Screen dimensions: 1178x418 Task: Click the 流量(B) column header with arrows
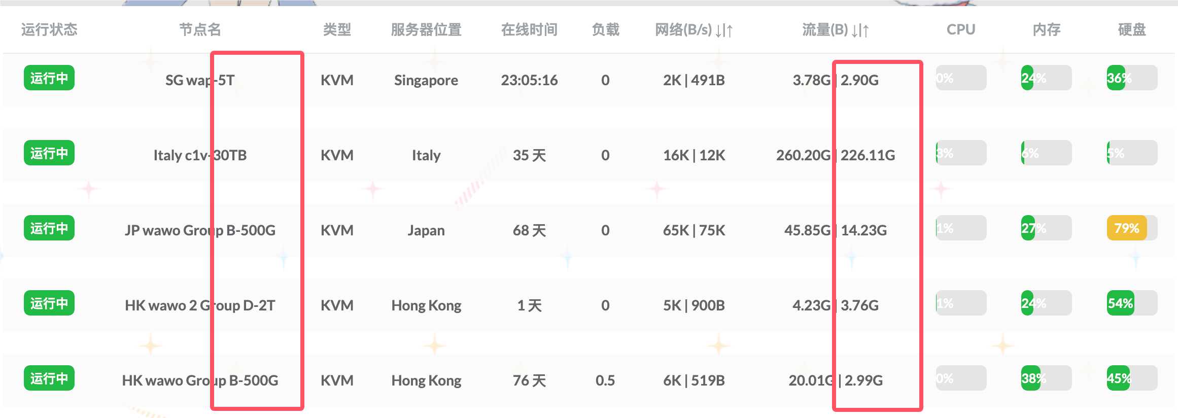pos(835,30)
